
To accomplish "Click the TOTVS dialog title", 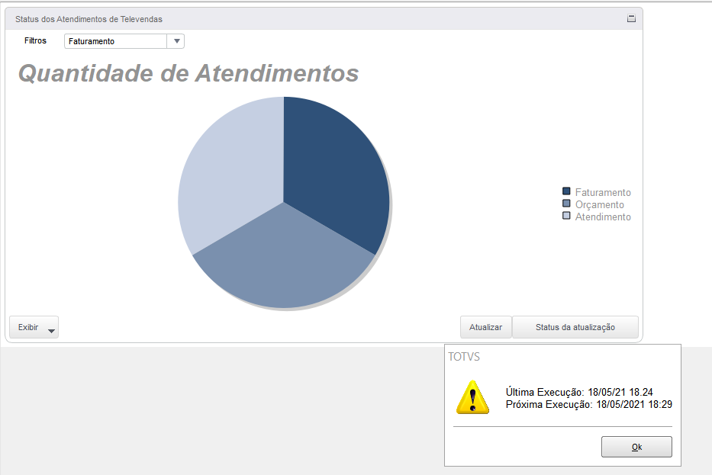I will click(x=464, y=357).
